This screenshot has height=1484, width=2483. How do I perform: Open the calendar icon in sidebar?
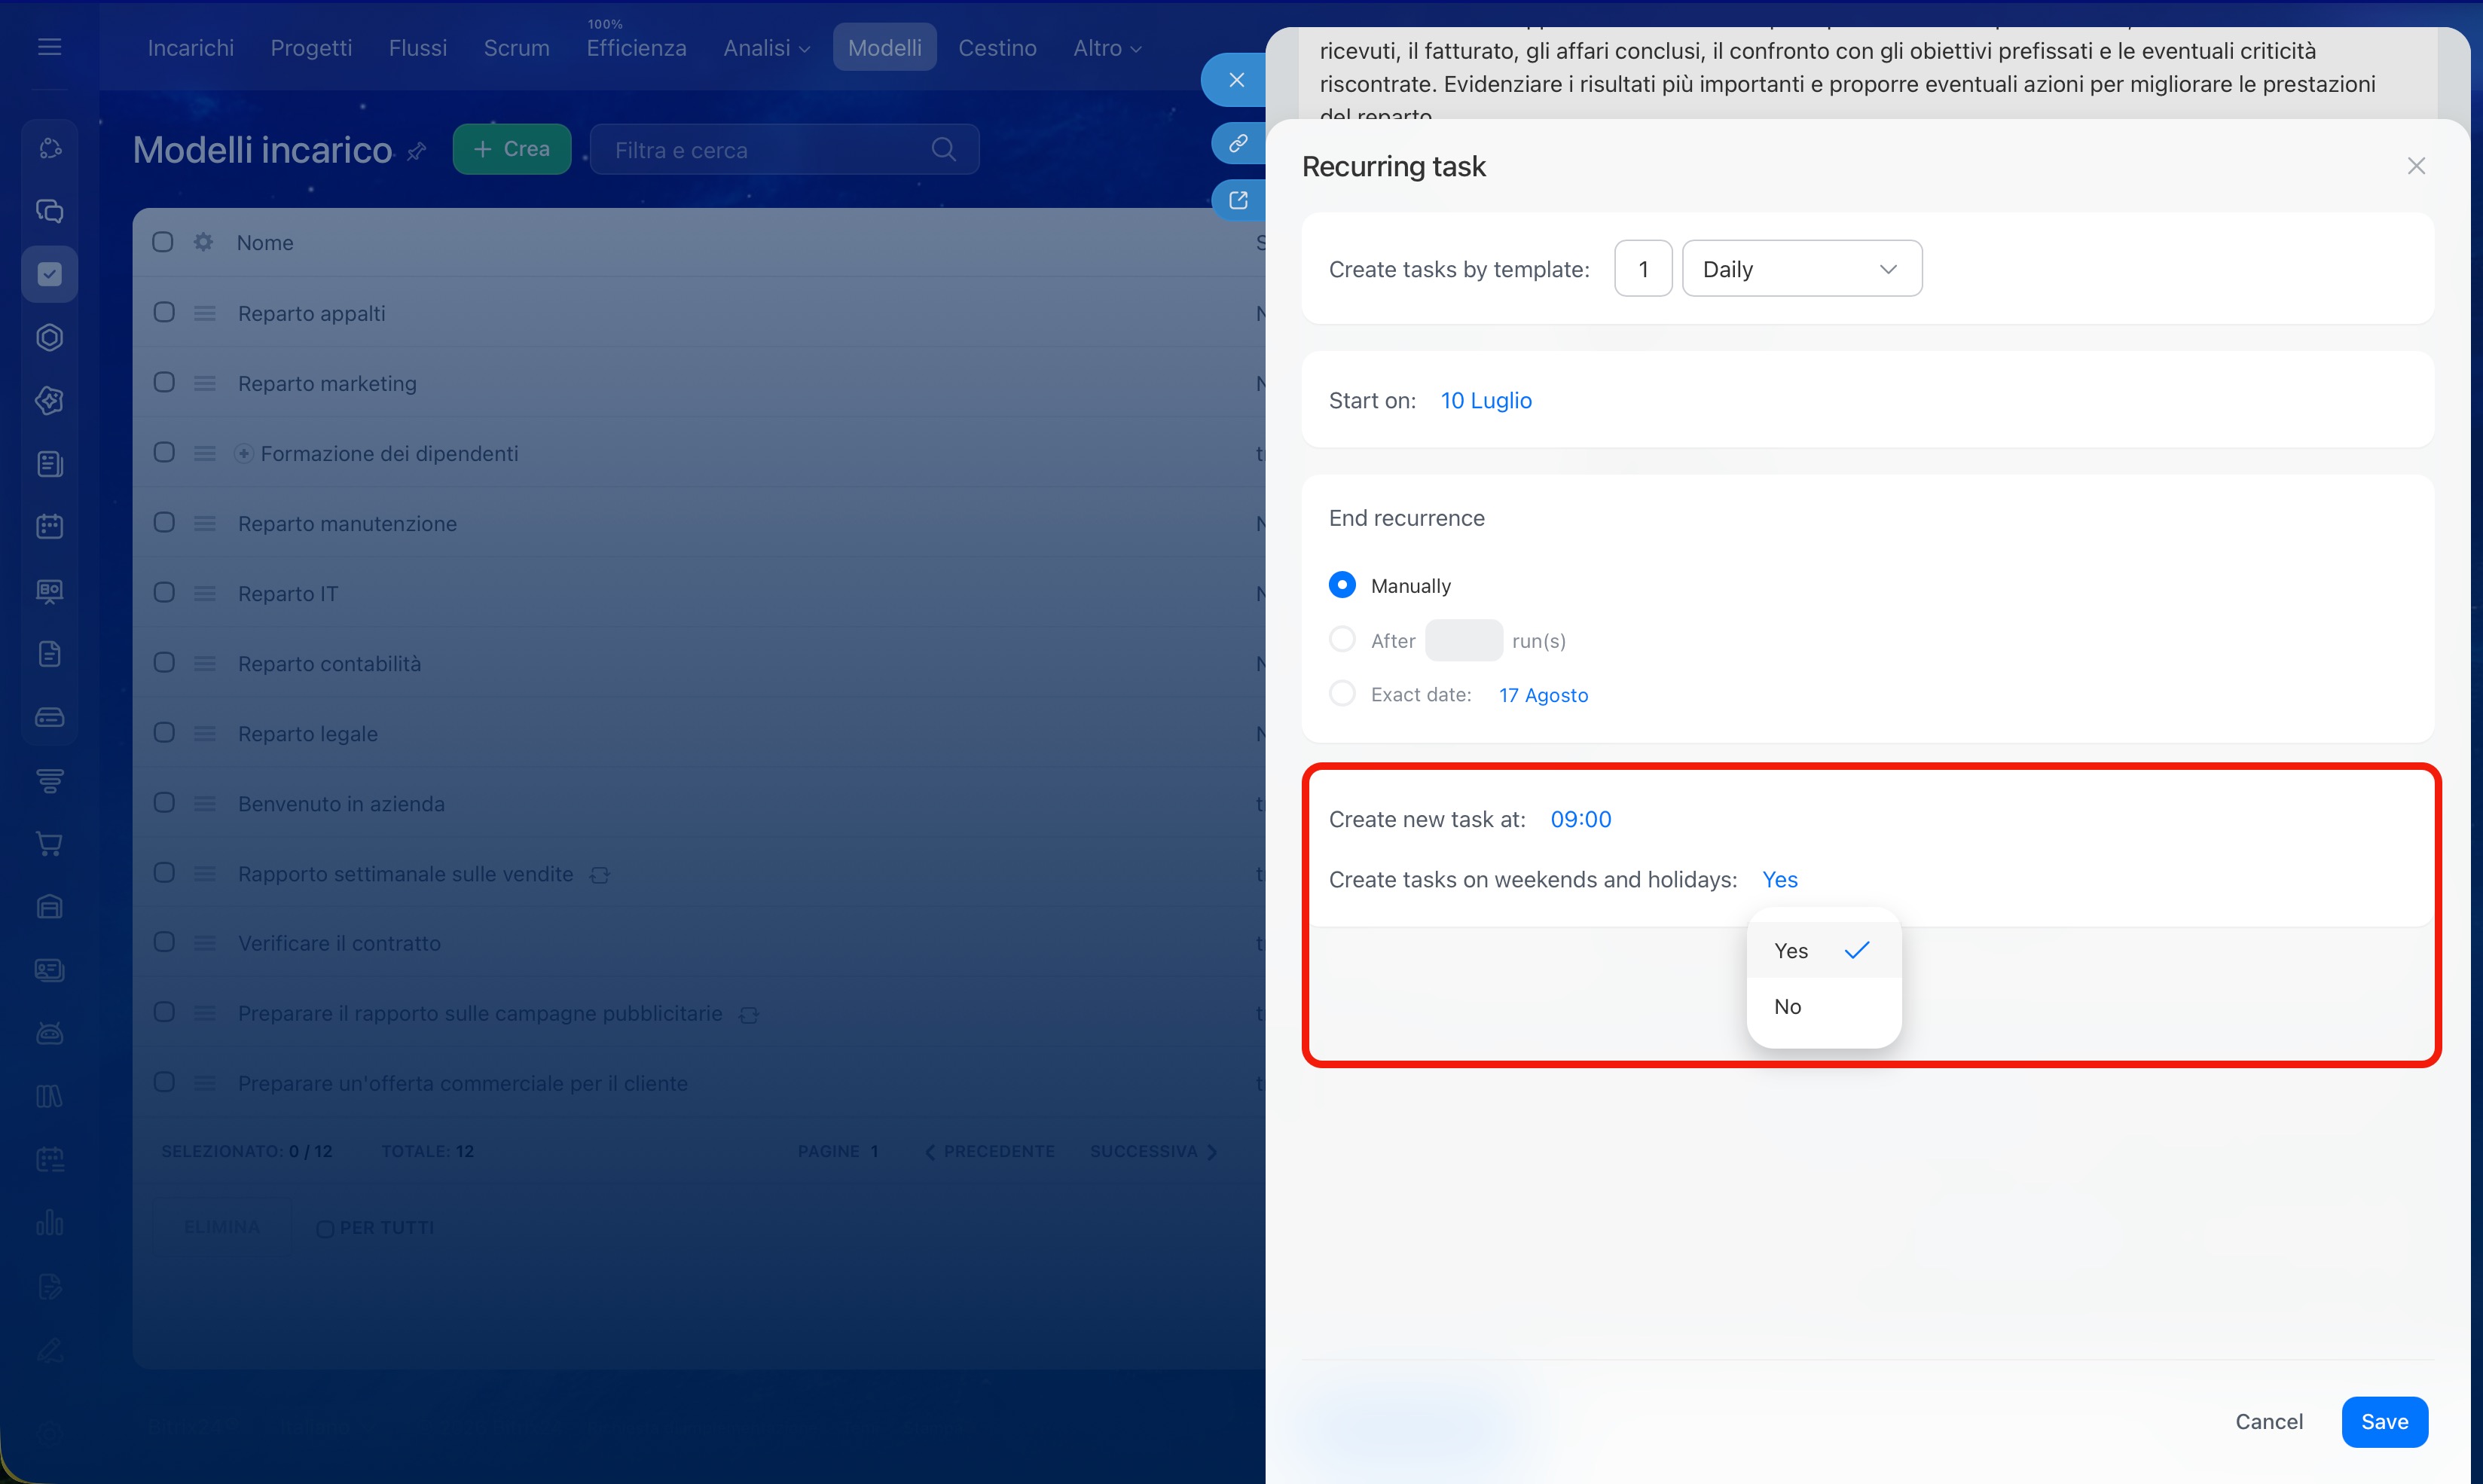click(49, 527)
